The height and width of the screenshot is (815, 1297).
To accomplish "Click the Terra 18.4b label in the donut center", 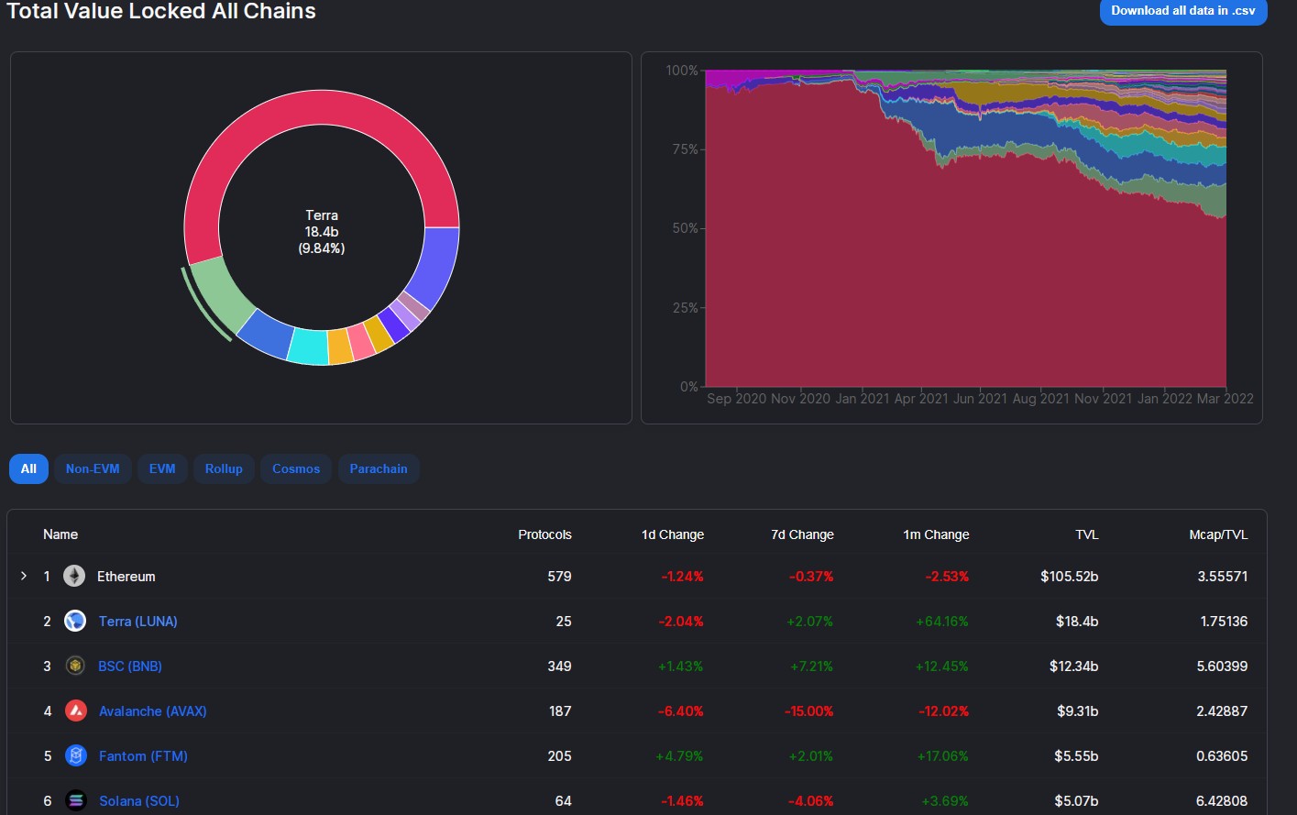I will 322,231.
